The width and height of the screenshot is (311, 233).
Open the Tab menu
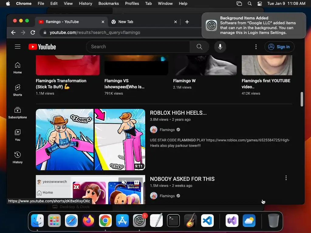pyautogui.click(x=148, y=4)
